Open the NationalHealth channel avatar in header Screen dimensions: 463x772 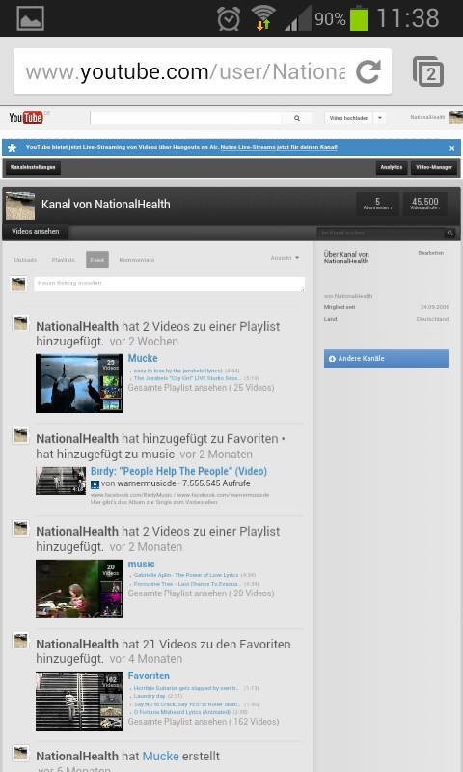click(x=20, y=206)
